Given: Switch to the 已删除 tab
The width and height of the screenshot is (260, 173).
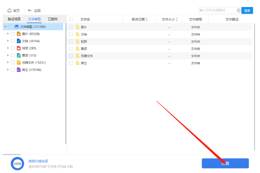Looking at the screenshot, I should (x=53, y=19).
